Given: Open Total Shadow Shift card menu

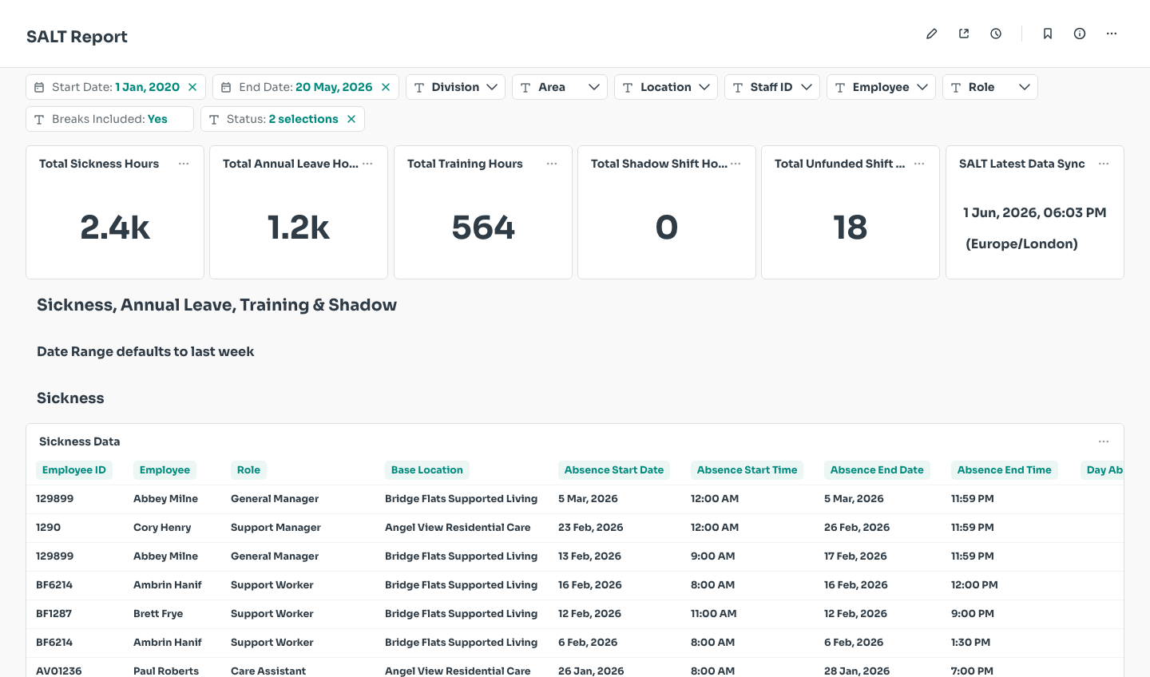Looking at the screenshot, I should (736, 164).
